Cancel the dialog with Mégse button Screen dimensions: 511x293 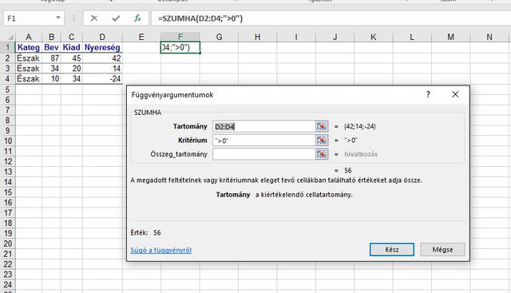coord(442,250)
